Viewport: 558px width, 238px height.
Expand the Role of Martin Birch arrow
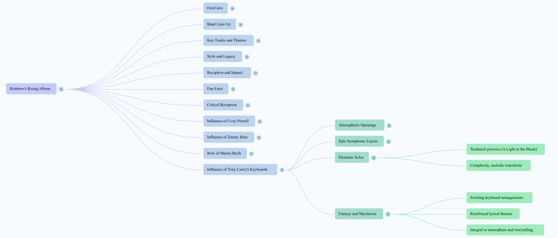tap(251, 154)
